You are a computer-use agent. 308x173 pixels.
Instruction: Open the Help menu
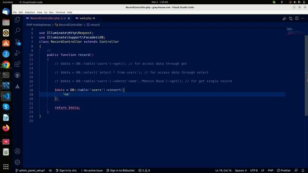(69, 12)
